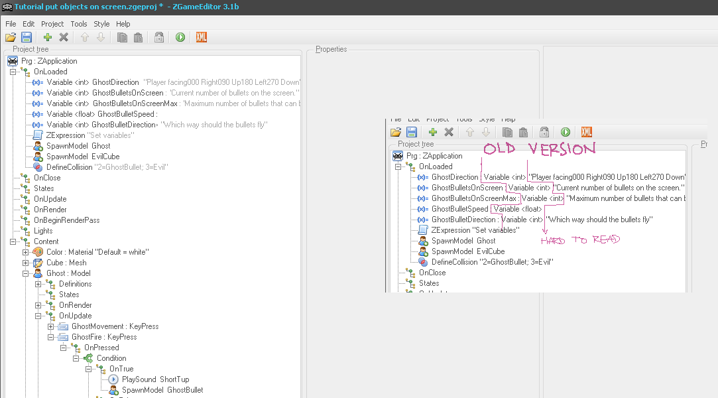Select Prg : ZApplication in main project tree

click(49, 61)
